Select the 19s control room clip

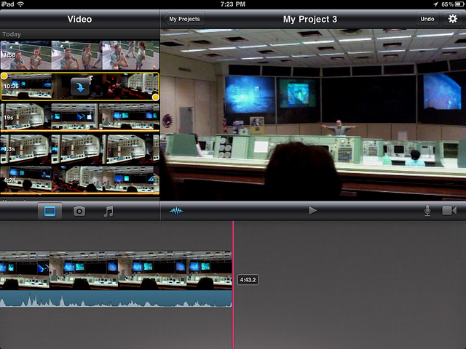pos(79,117)
